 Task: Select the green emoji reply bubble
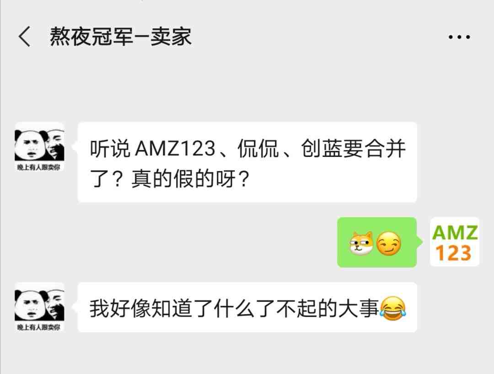pos(377,242)
